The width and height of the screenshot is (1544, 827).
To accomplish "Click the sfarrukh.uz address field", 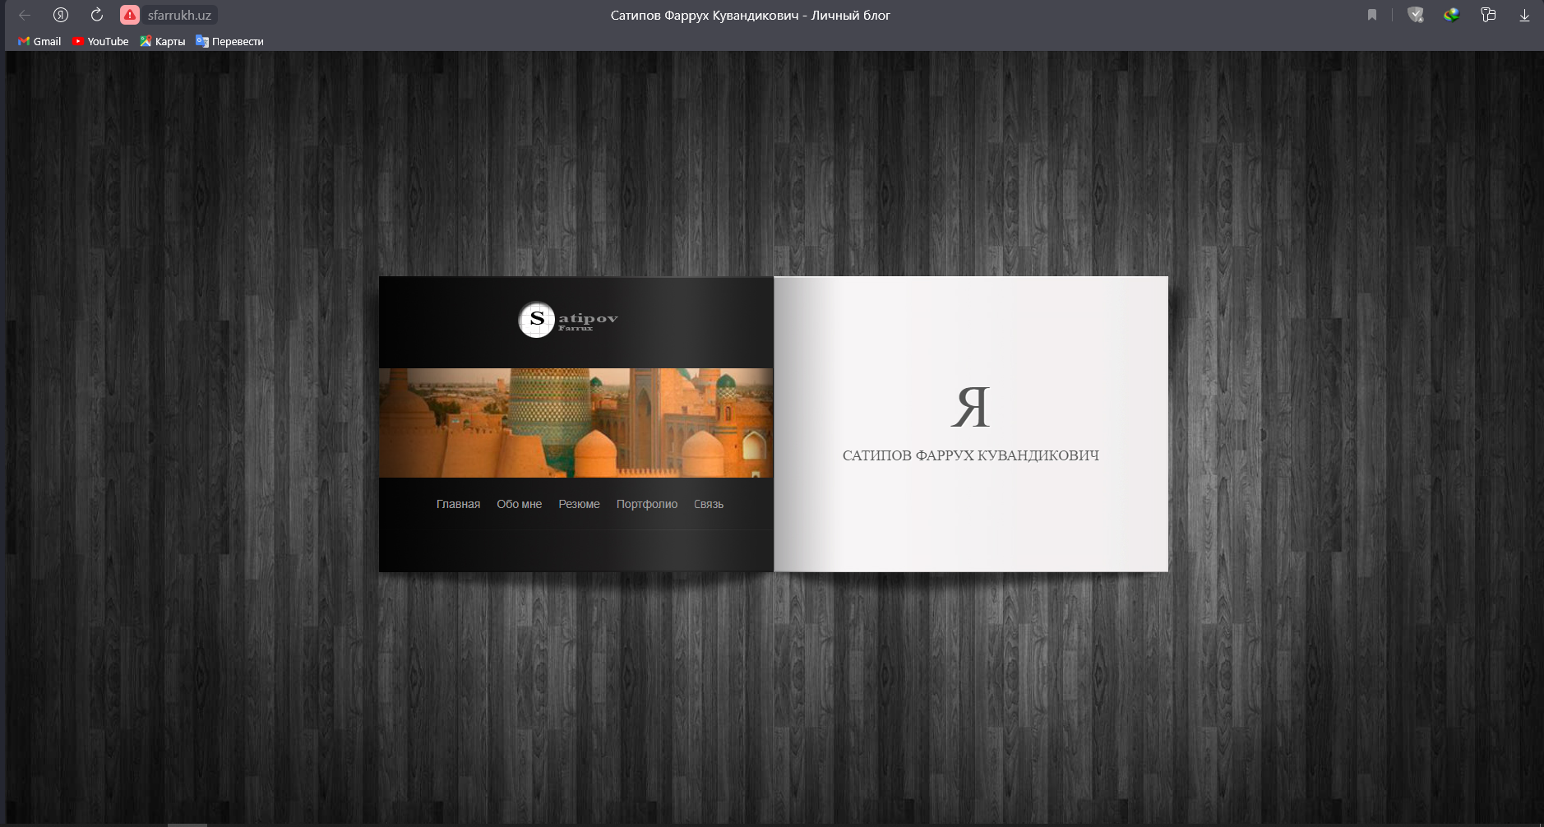I will coord(179,15).
